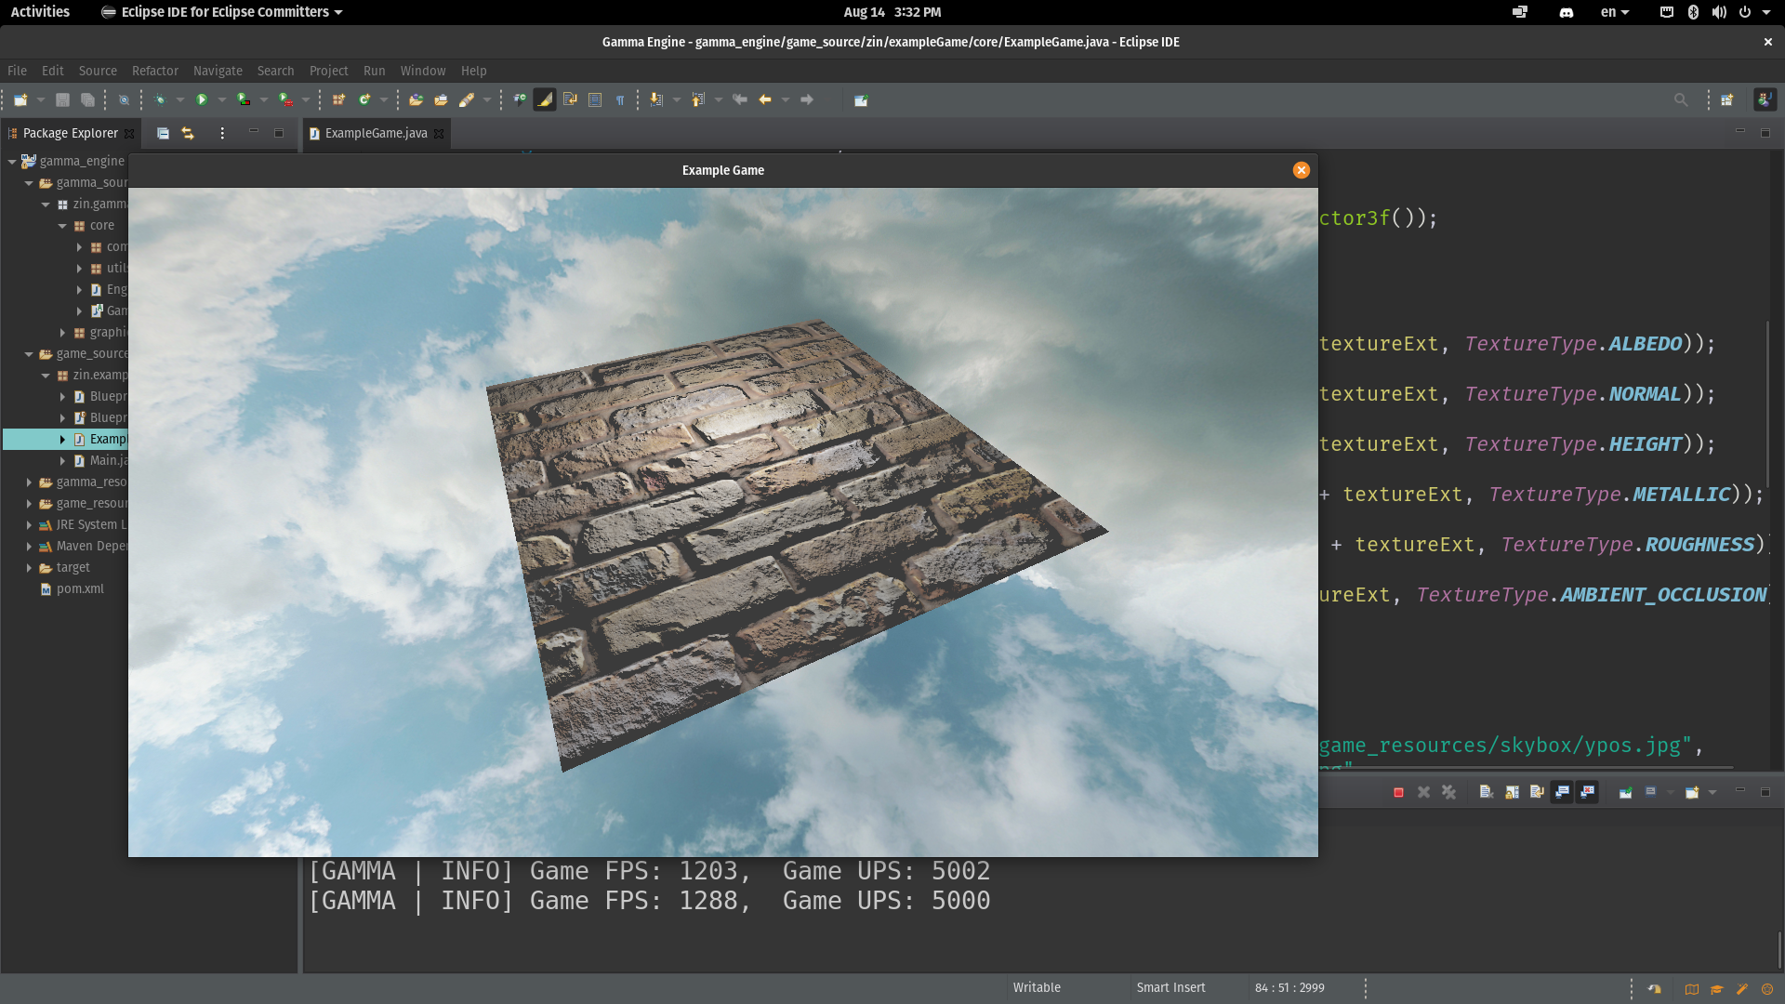
Task: Clear the console output
Action: point(1487,792)
